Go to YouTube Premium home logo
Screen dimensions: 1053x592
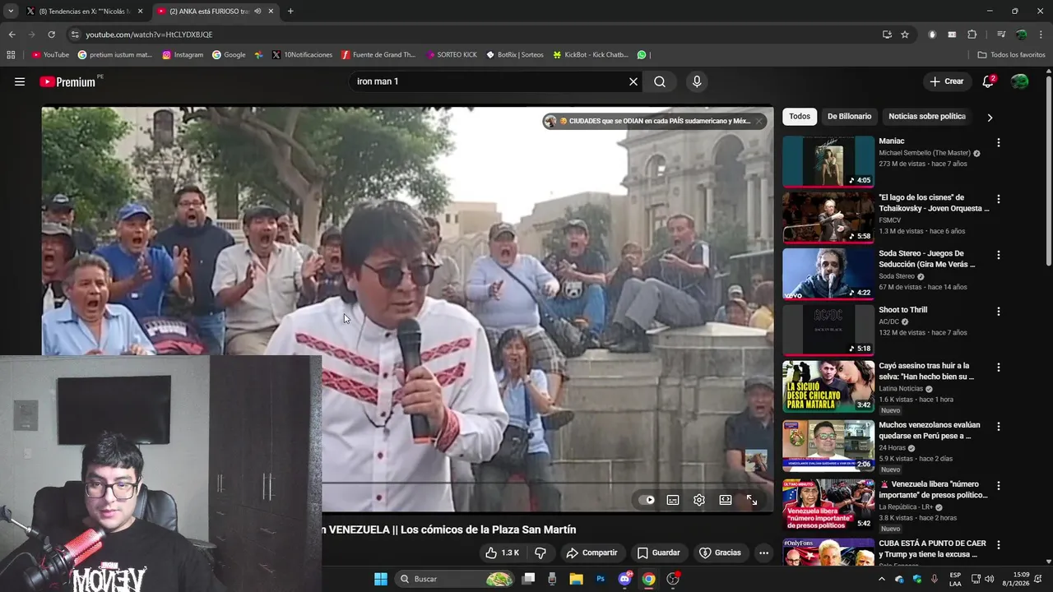(67, 81)
